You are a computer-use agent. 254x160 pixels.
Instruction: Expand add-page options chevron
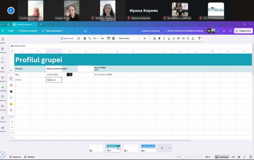tap(169, 148)
